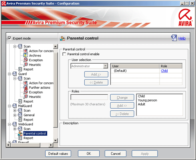Click the Archives icon

[26, 55]
